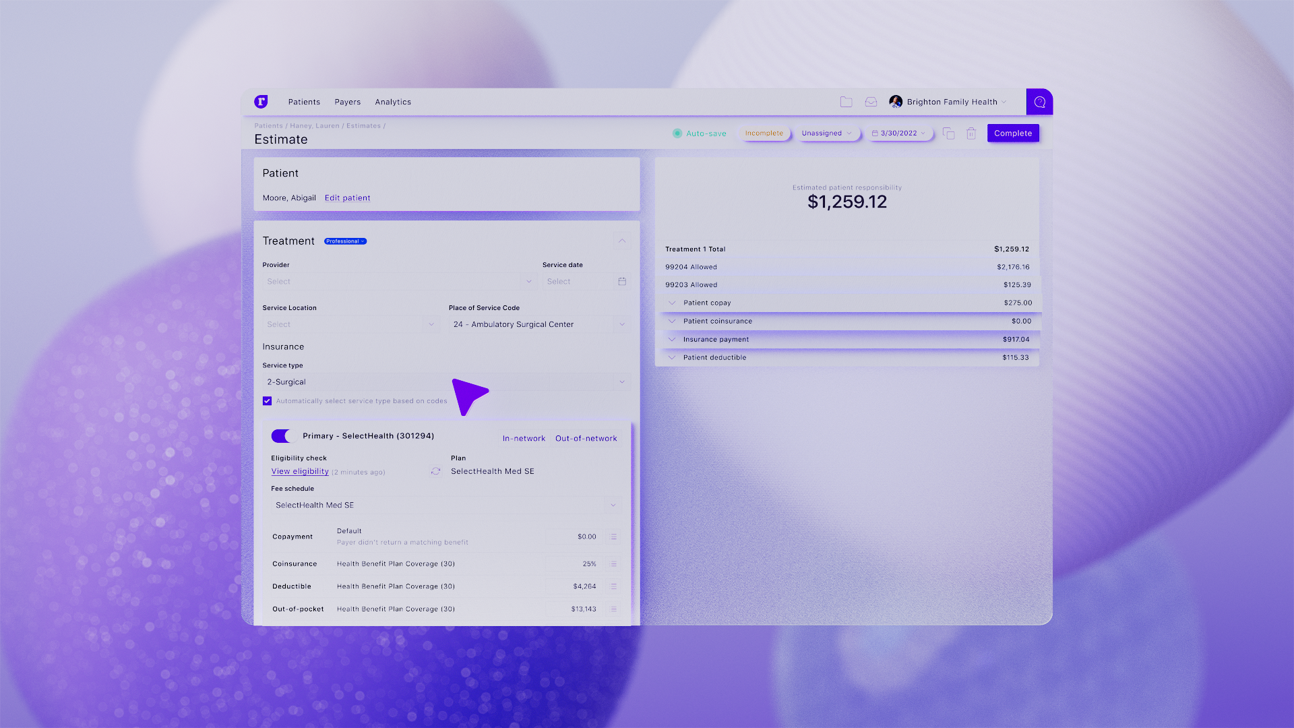Image resolution: width=1294 pixels, height=728 pixels.
Task: Delete the estimate with the trash icon
Action: tap(971, 133)
